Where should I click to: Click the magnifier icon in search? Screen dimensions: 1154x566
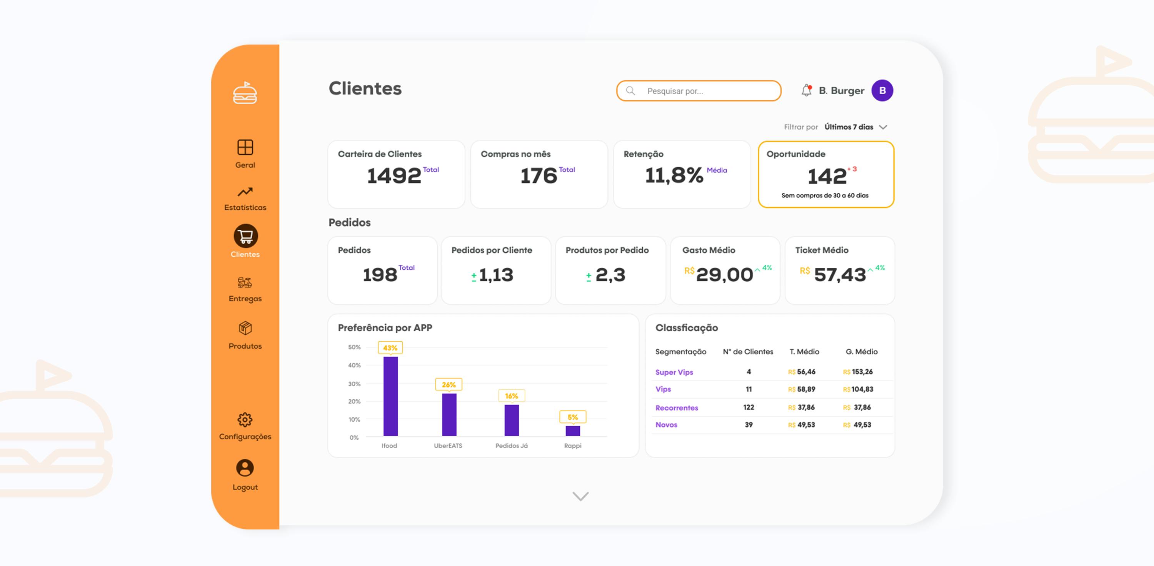tap(630, 90)
